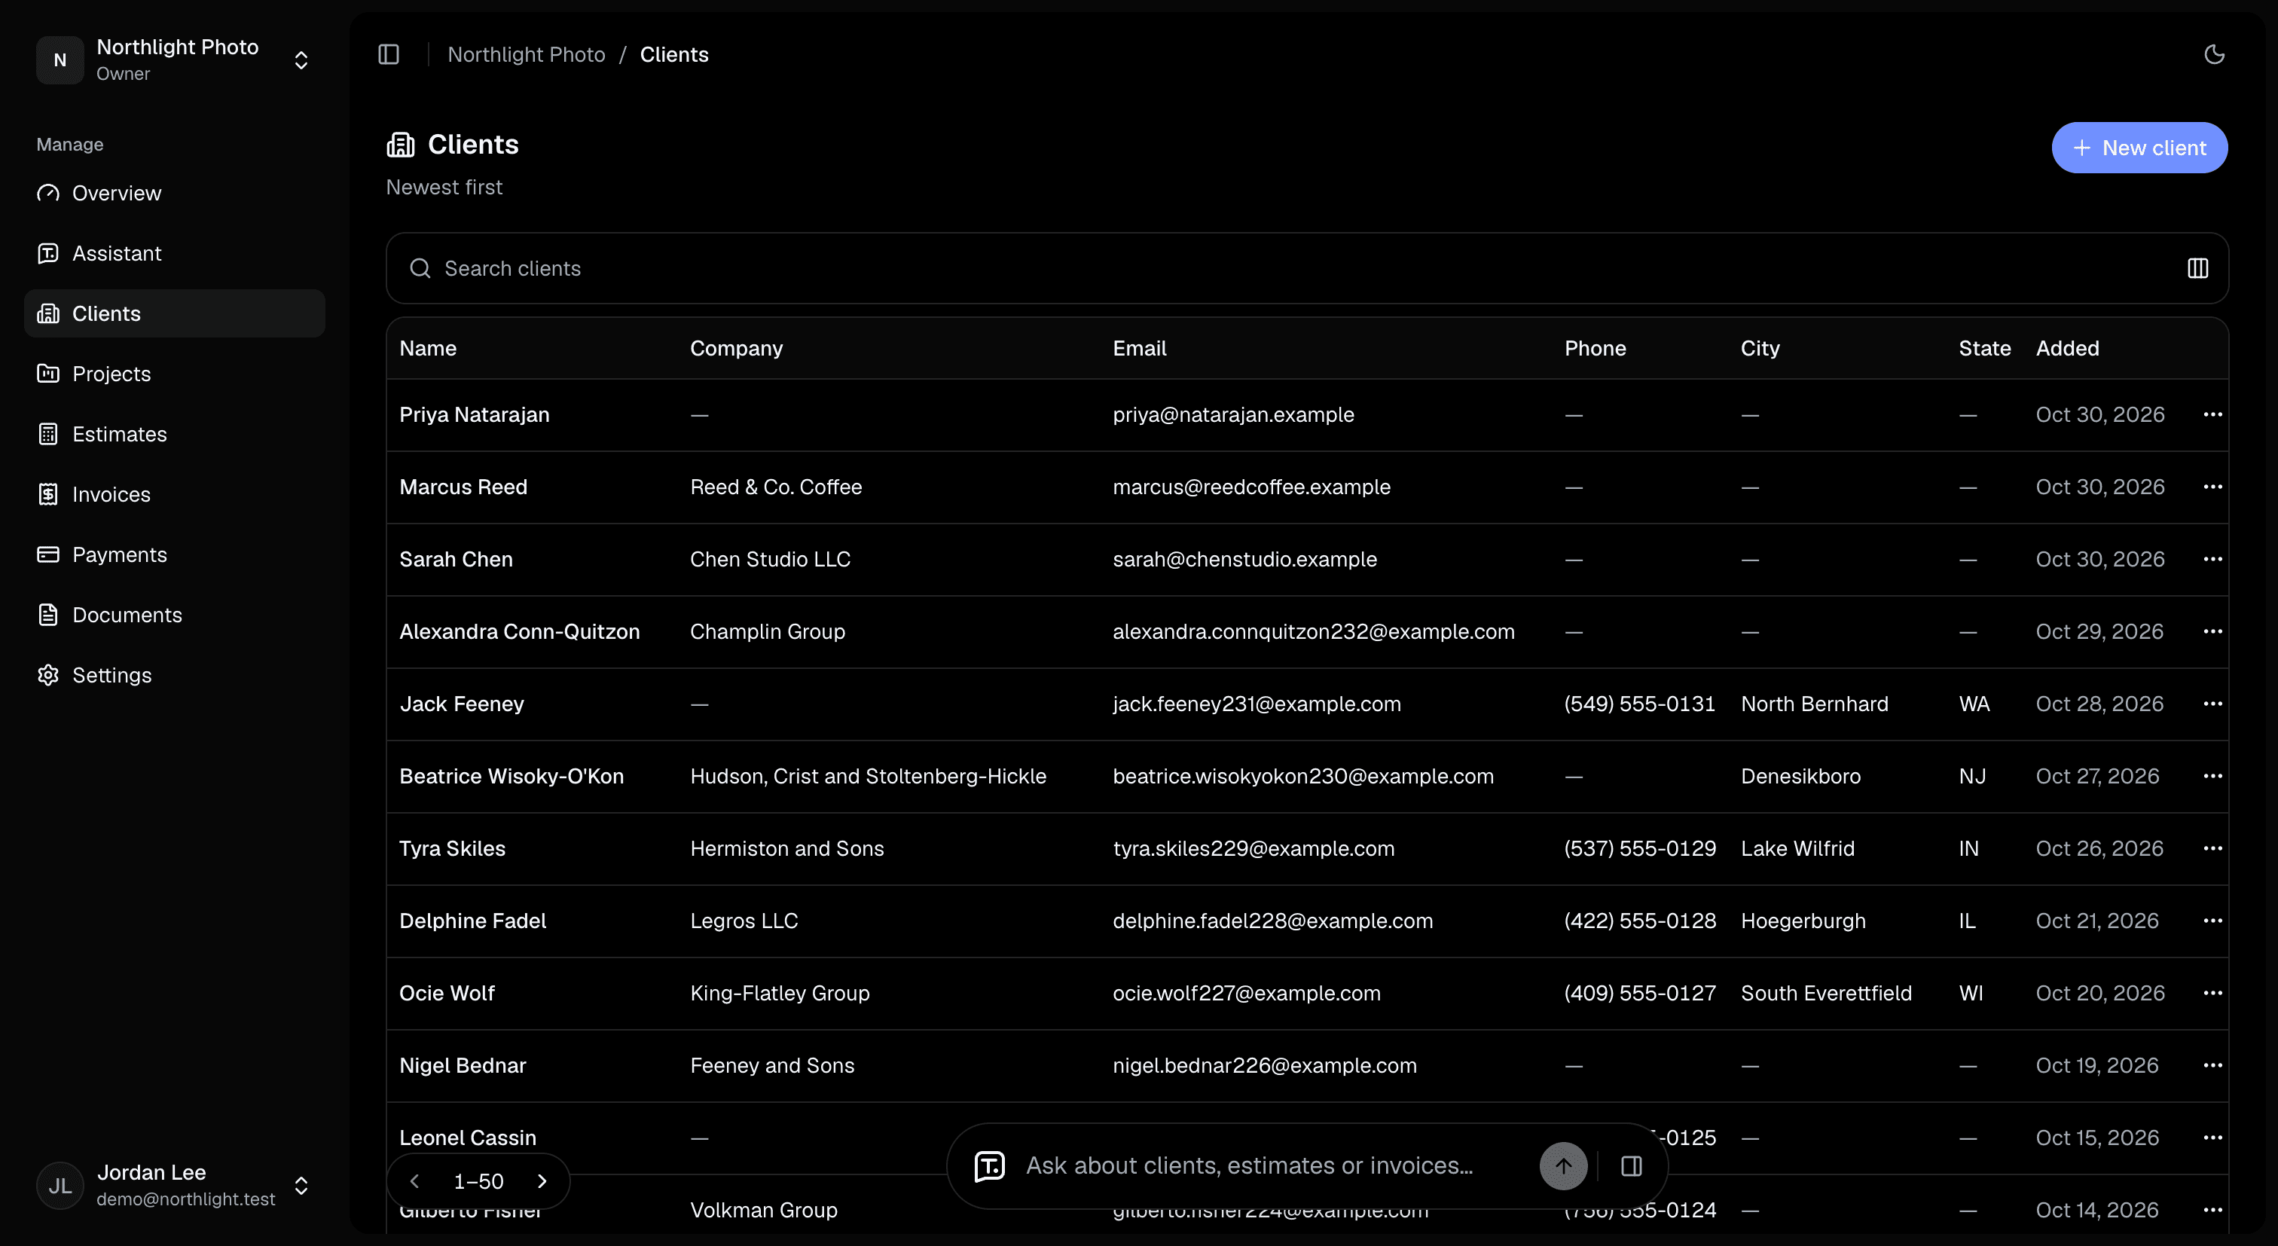Send the assistant message arrow button
2278x1246 pixels.
pyautogui.click(x=1562, y=1165)
